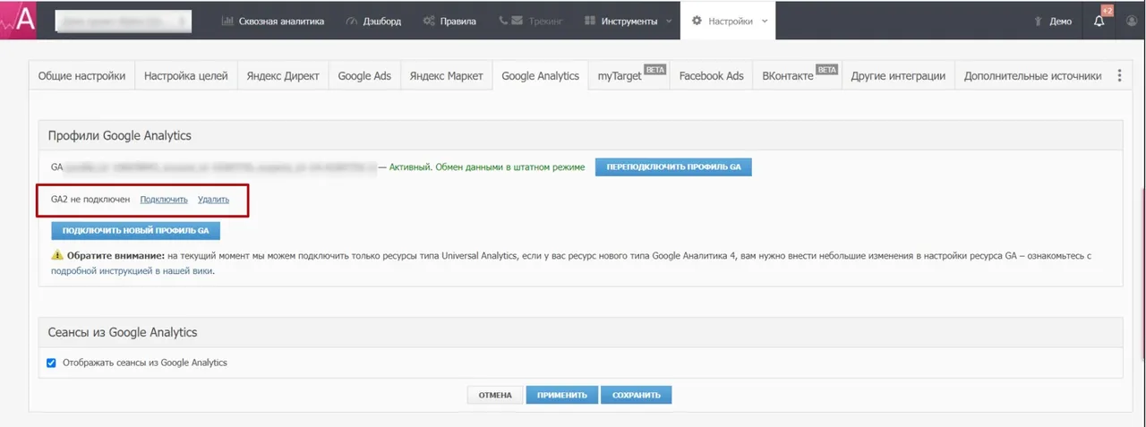The width and height of the screenshot is (1146, 427).
Task: Click 'Профили Google Analytics' section header
Action: coord(119,135)
